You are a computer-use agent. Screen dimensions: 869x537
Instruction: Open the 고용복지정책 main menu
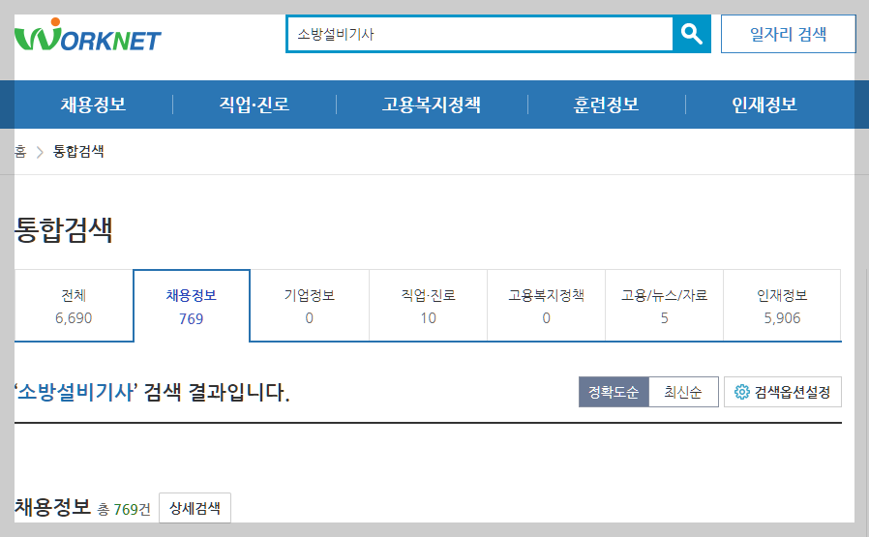432,104
